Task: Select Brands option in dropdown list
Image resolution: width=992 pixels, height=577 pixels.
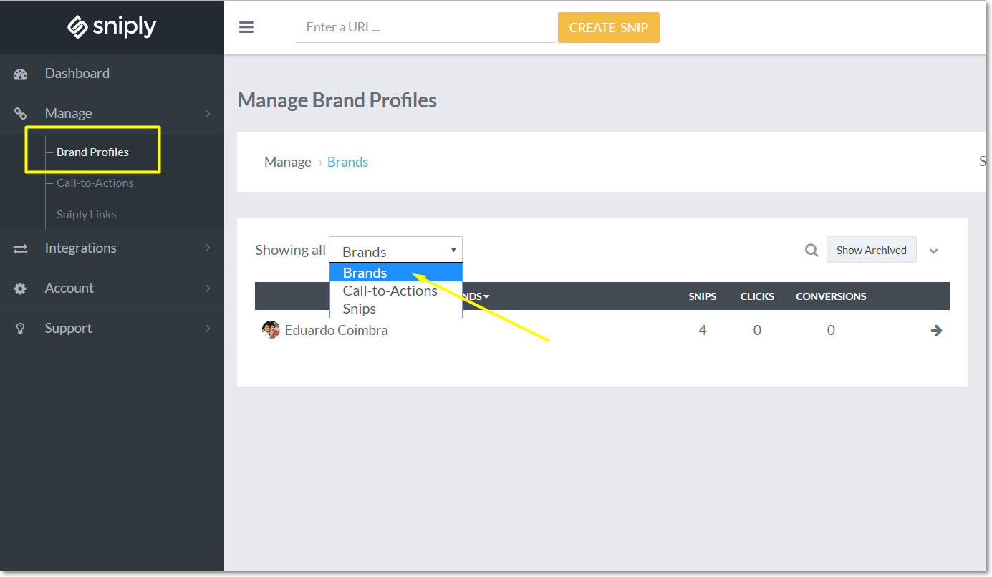Action: click(x=396, y=273)
